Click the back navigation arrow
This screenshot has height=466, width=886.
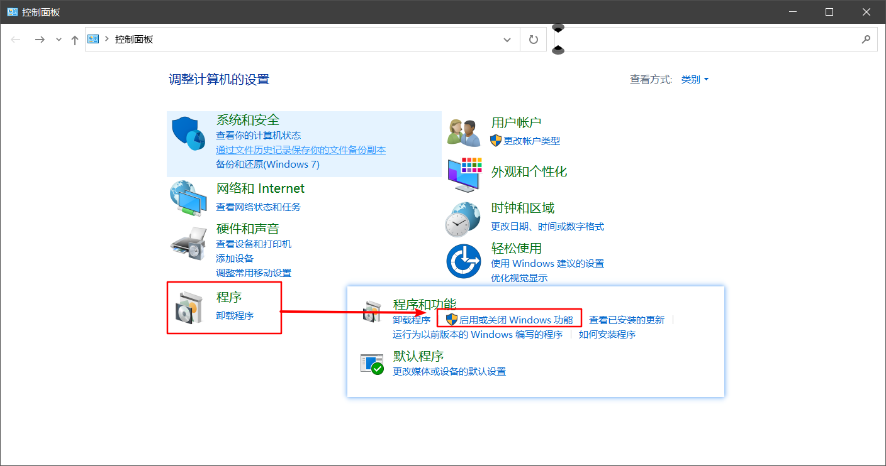(x=15, y=39)
